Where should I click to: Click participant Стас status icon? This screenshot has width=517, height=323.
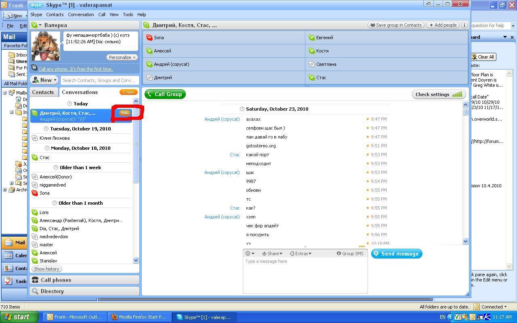[x=311, y=78]
